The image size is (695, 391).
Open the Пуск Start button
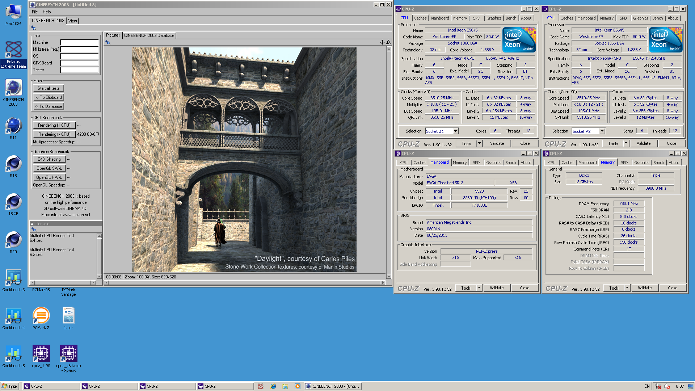(x=10, y=386)
